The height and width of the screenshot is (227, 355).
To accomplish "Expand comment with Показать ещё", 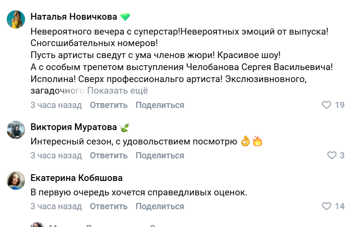I will pyautogui.click(x=117, y=91).
